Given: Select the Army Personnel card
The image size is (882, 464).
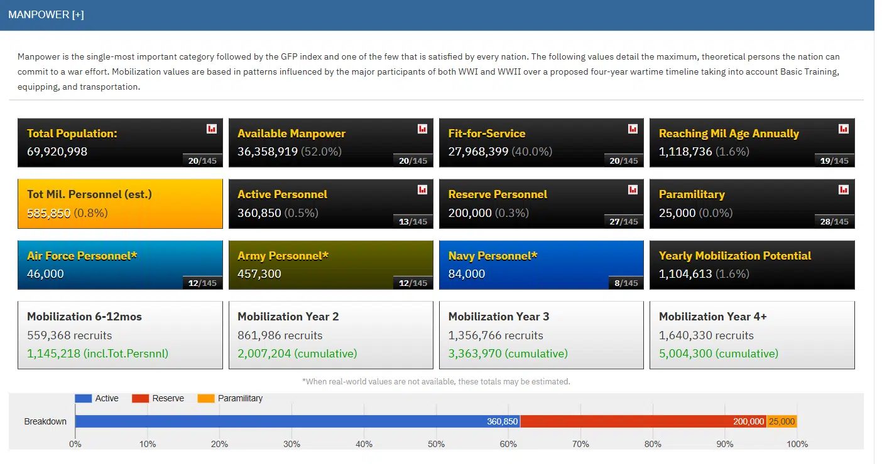Looking at the screenshot, I should (x=330, y=265).
